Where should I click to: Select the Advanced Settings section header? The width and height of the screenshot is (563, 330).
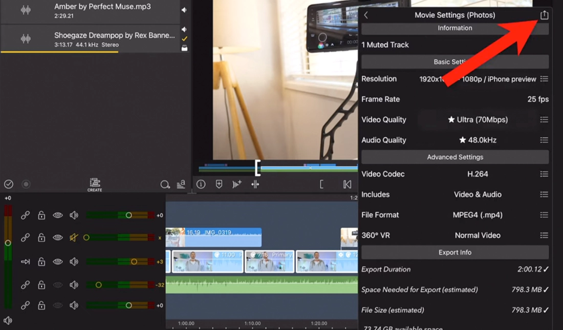click(x=455, y=157)
